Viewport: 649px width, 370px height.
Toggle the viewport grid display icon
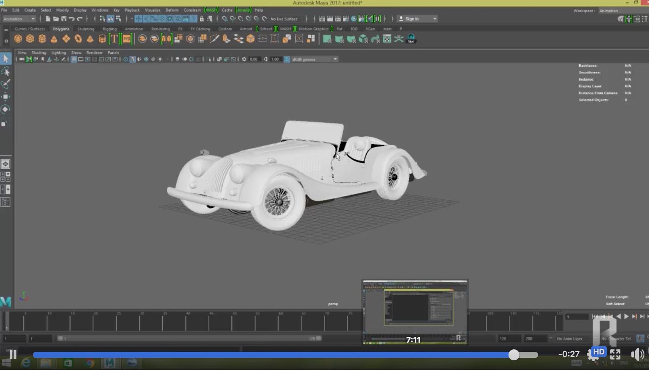pyautogui.click(x=74, y=59)
